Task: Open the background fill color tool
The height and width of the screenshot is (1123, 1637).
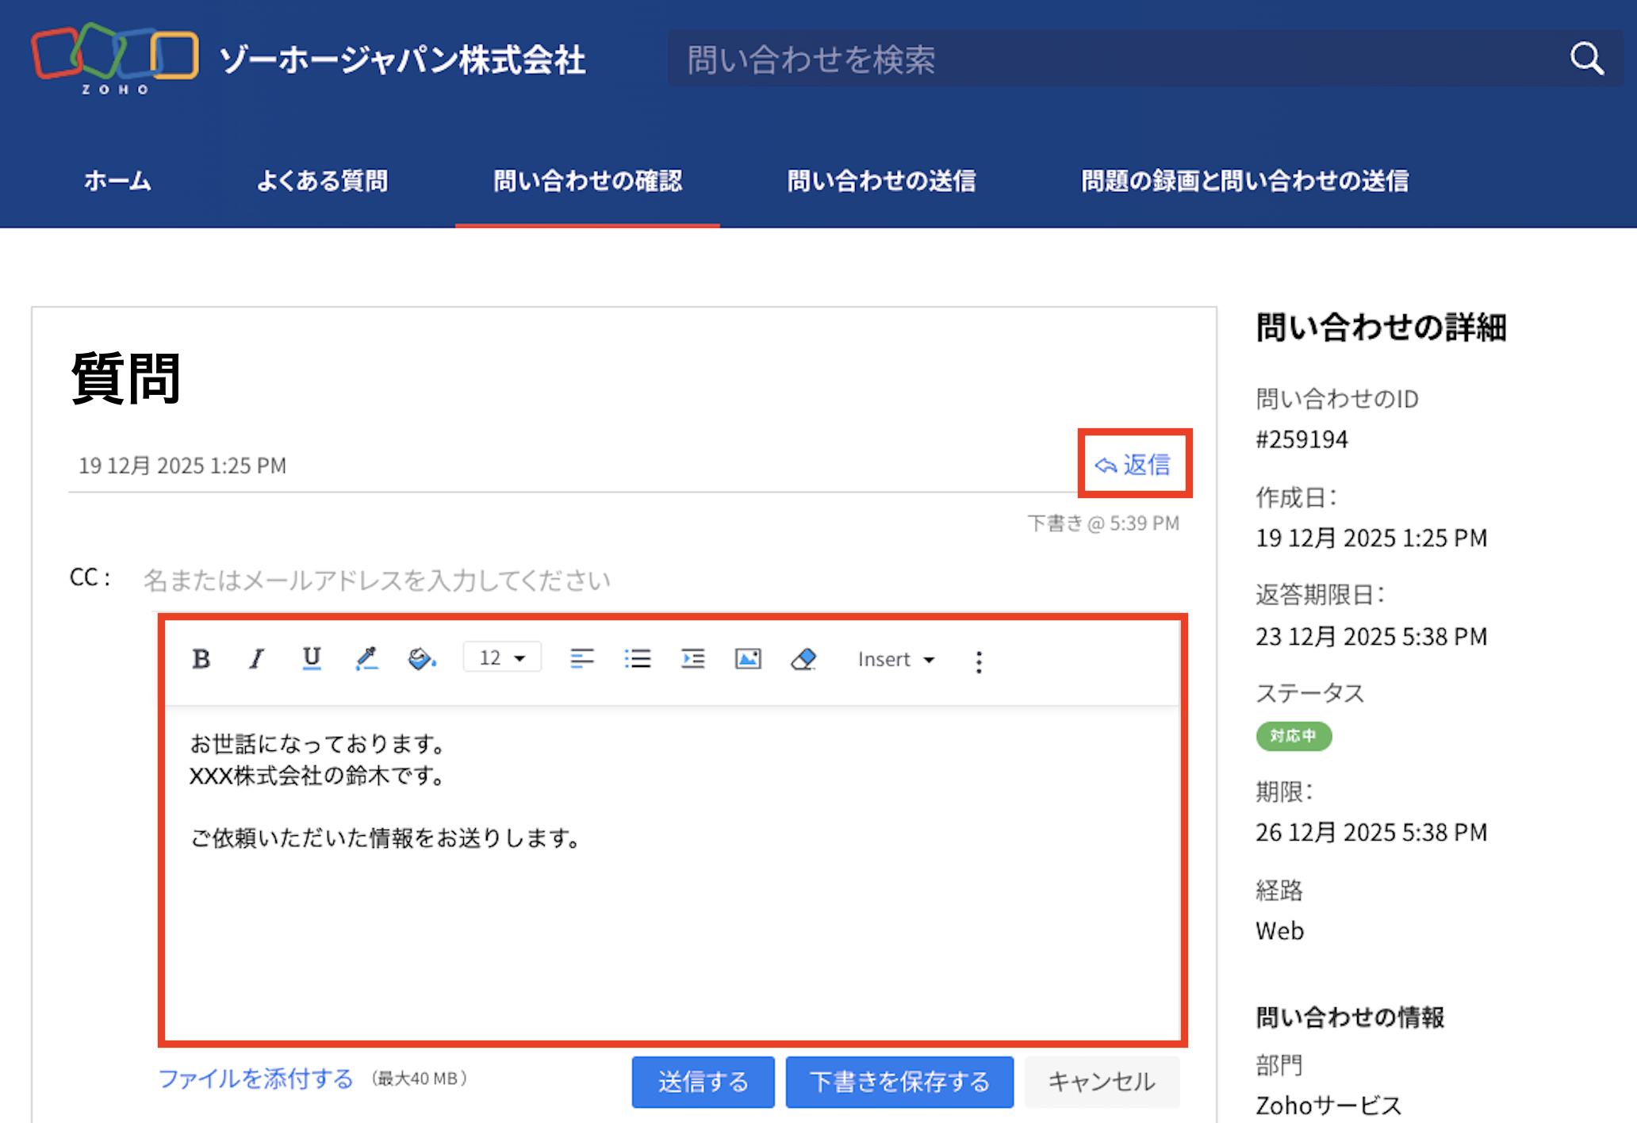Action: 421,658
